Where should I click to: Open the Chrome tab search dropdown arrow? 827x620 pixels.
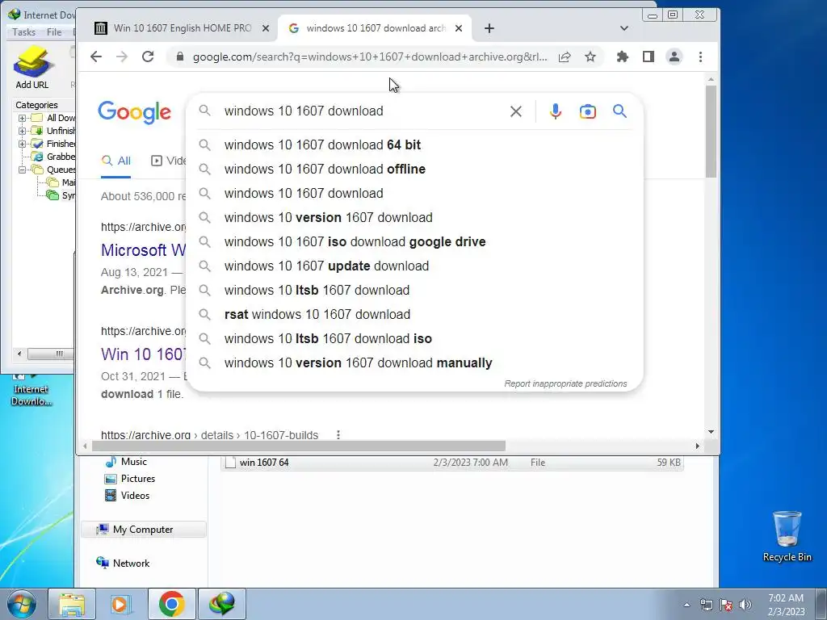624,28
